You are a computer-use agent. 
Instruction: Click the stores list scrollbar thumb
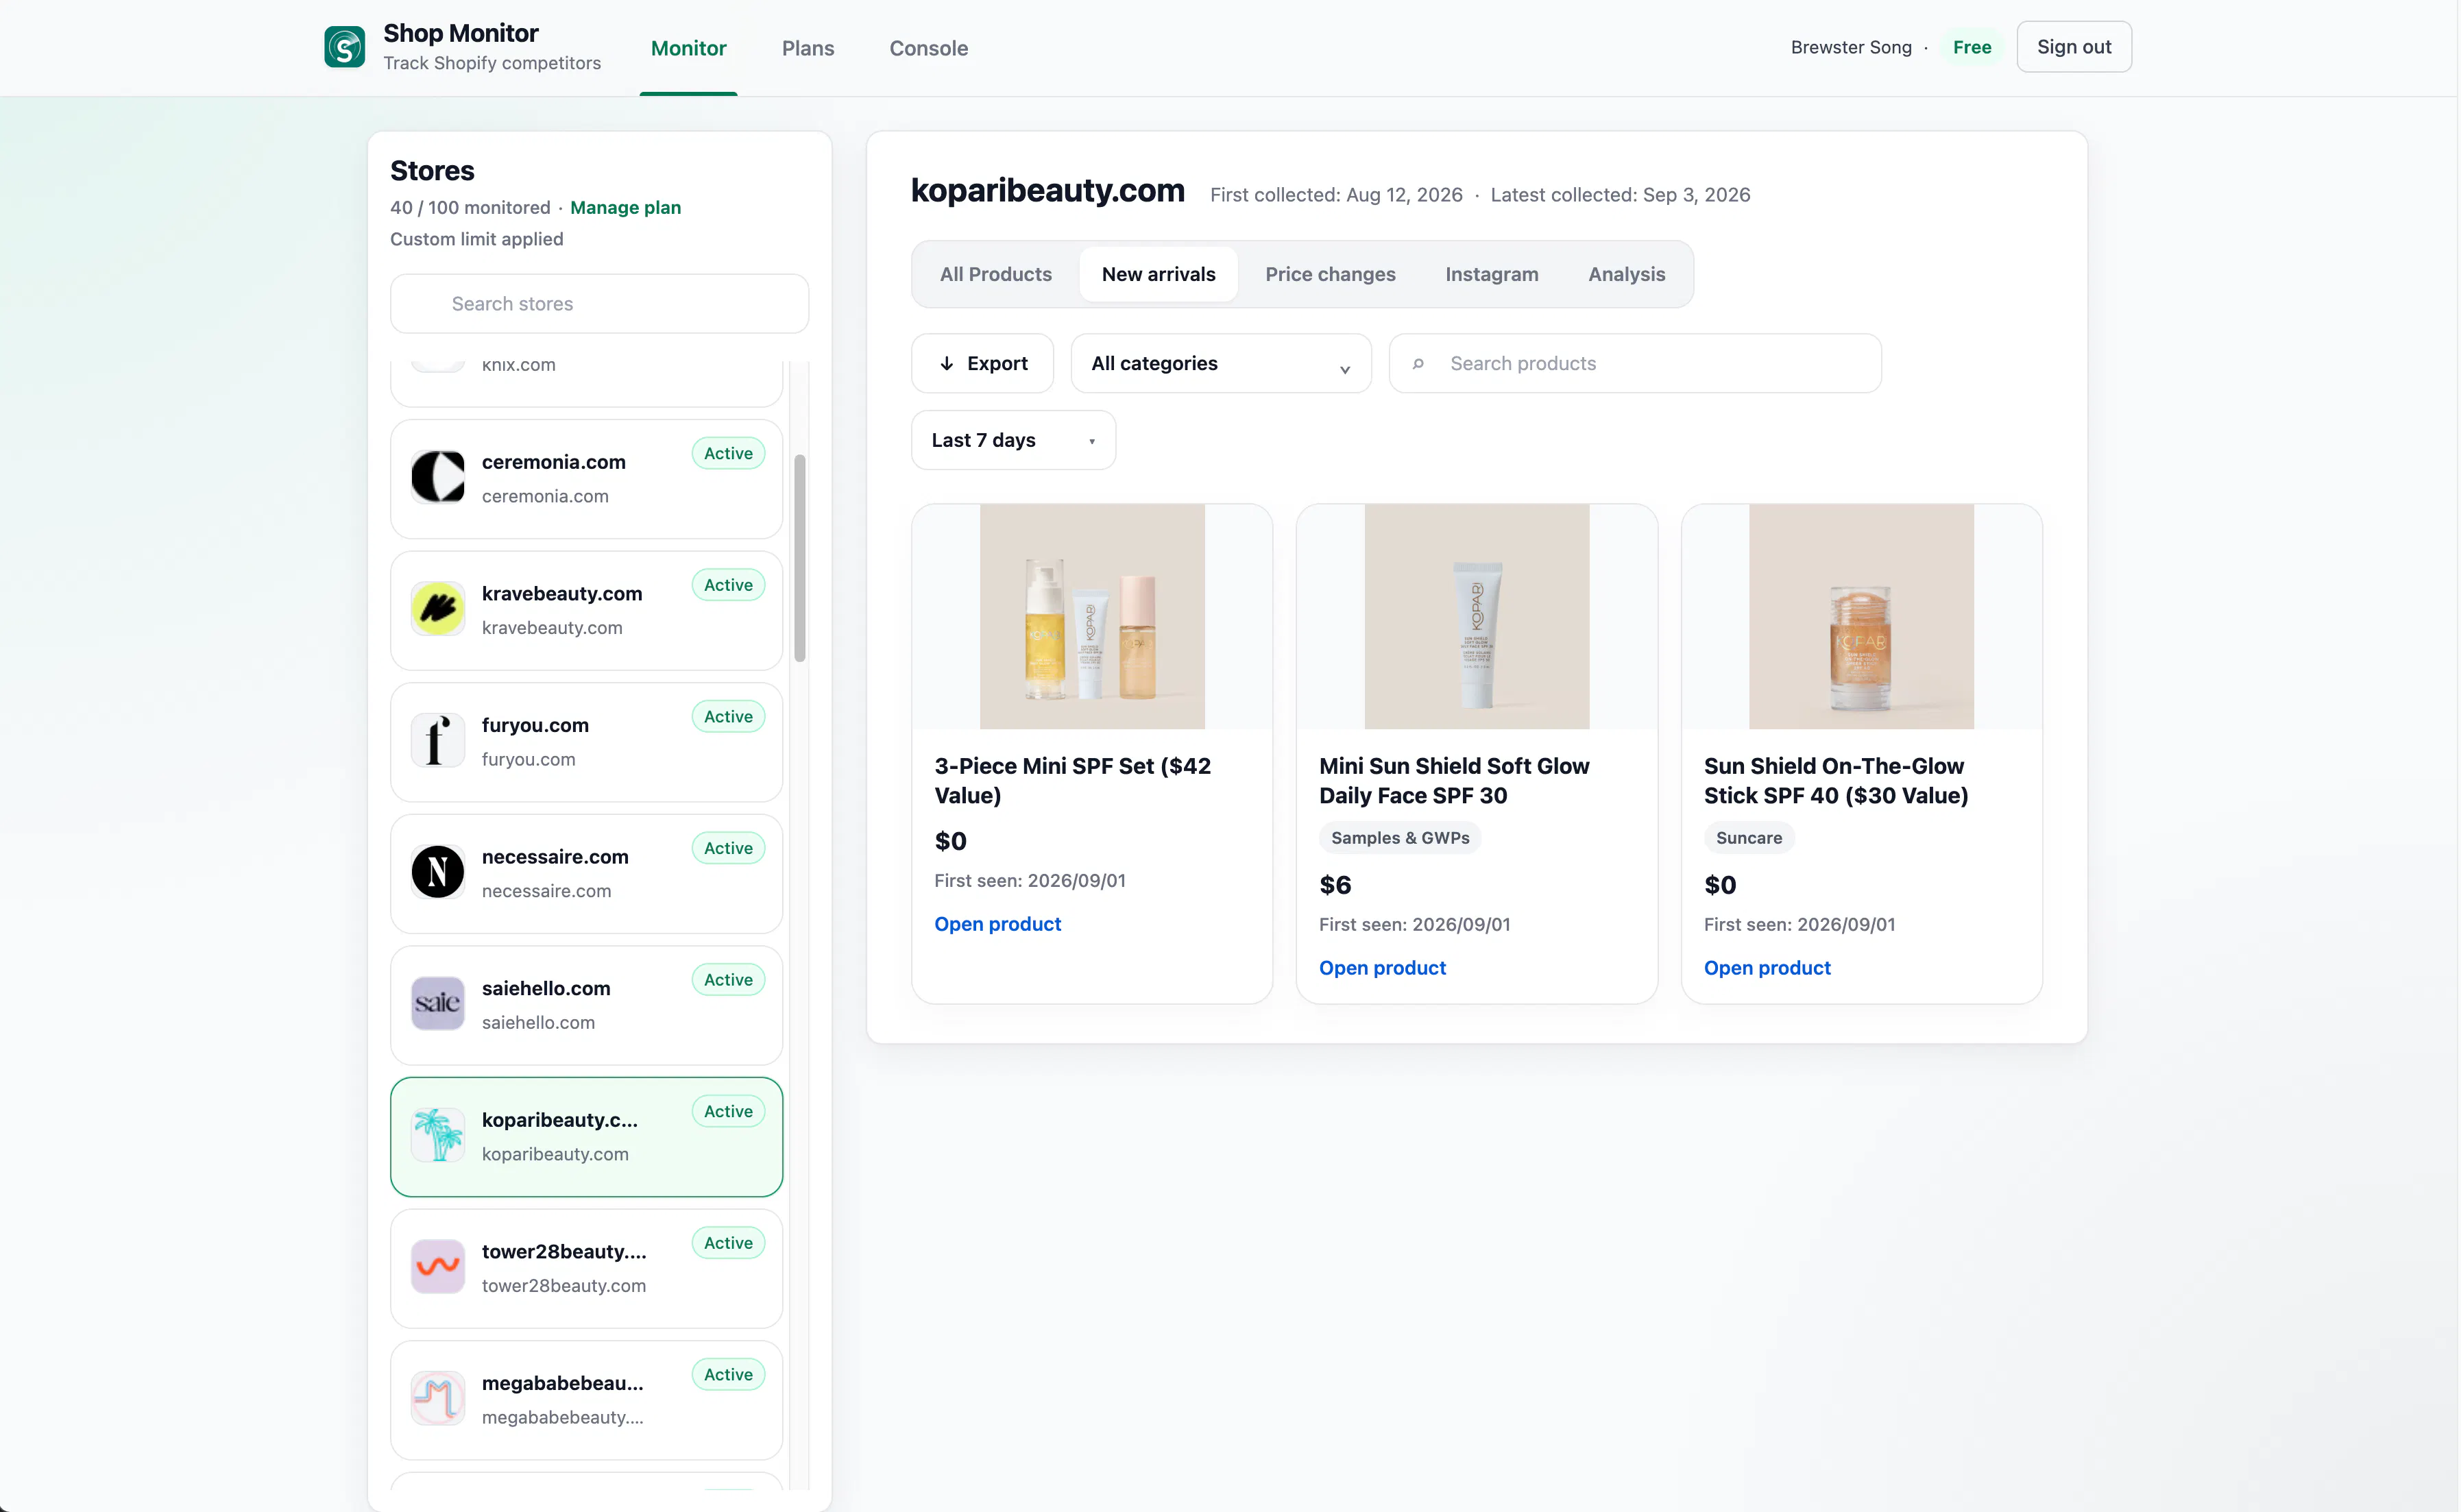pos(799,558)
